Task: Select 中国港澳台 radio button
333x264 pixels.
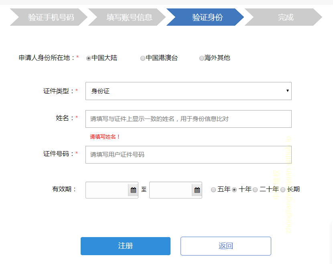Action: pos(143,58)
